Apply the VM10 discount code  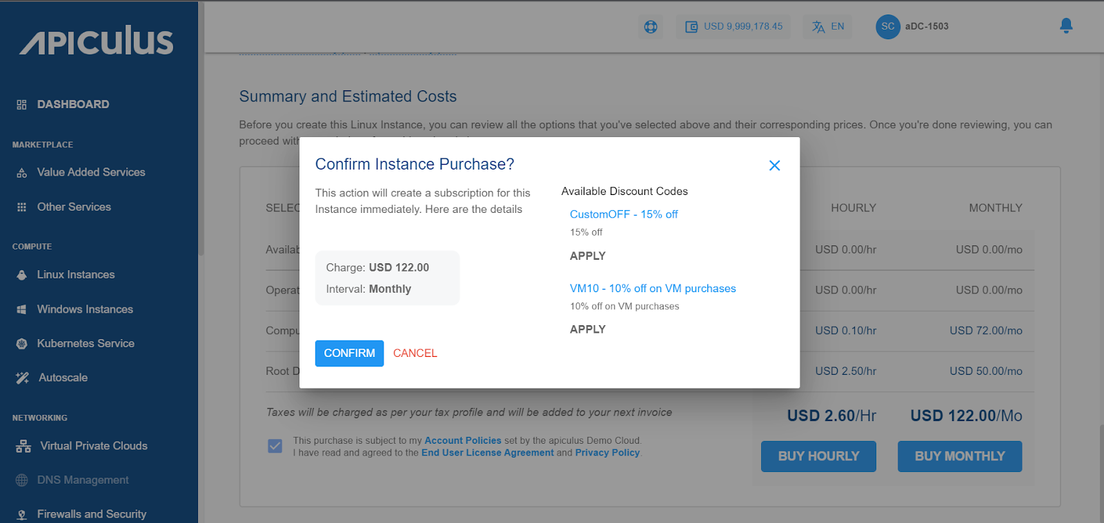pos(587,329)
